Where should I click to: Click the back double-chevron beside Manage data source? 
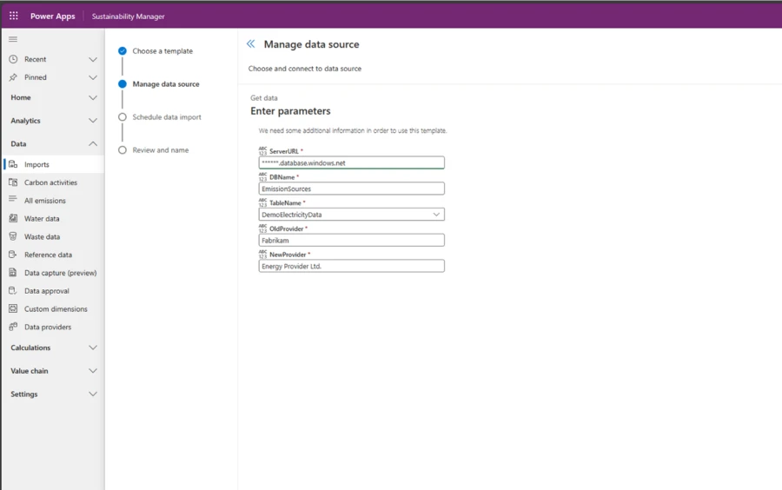[x=251, y=44]
